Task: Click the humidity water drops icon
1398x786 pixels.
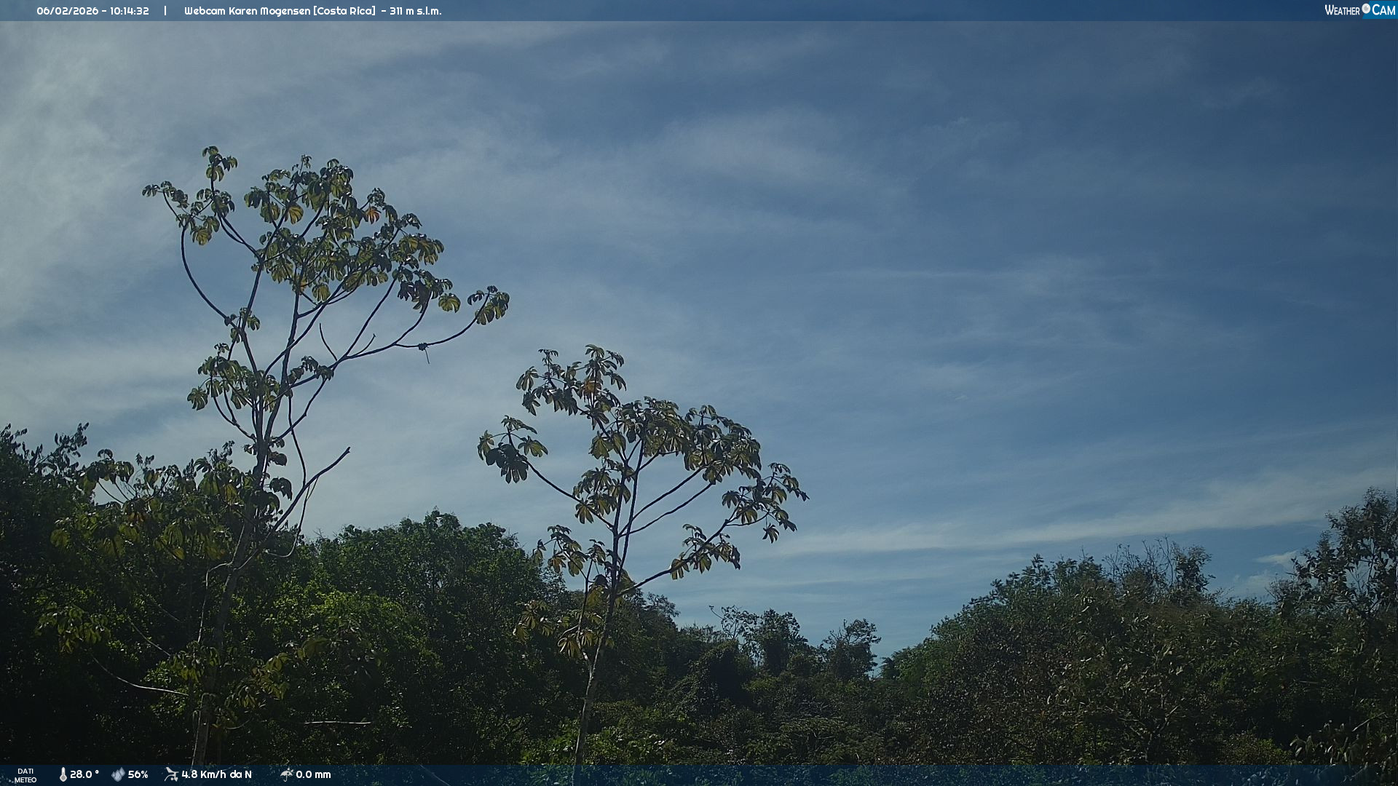Action: pos(118,774)
